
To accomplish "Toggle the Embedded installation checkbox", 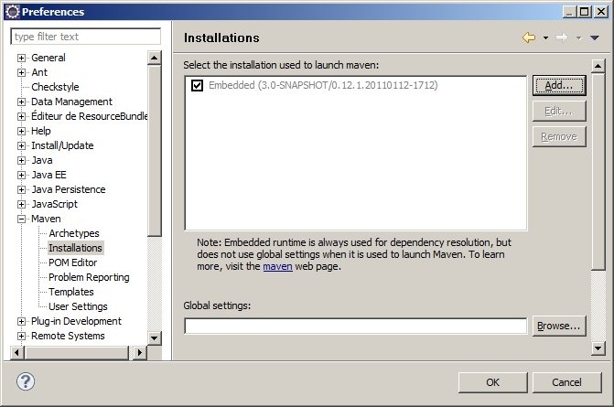I will click(198, 85).
